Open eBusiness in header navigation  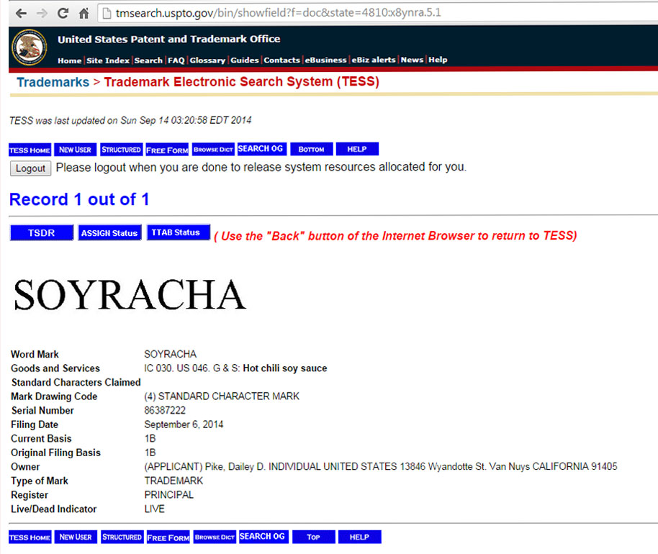[x=325, y=60]
